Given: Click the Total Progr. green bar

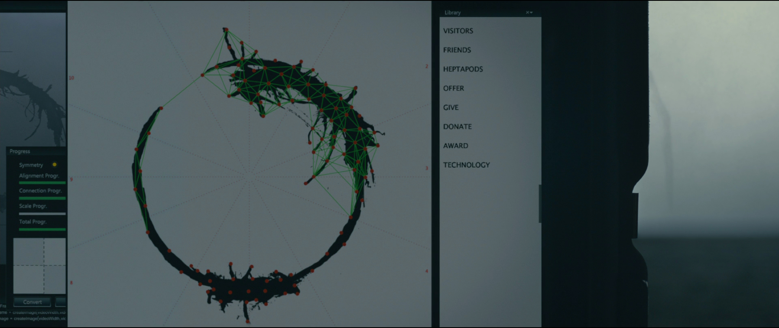Looking at the screenshot, I should point(42,229).
